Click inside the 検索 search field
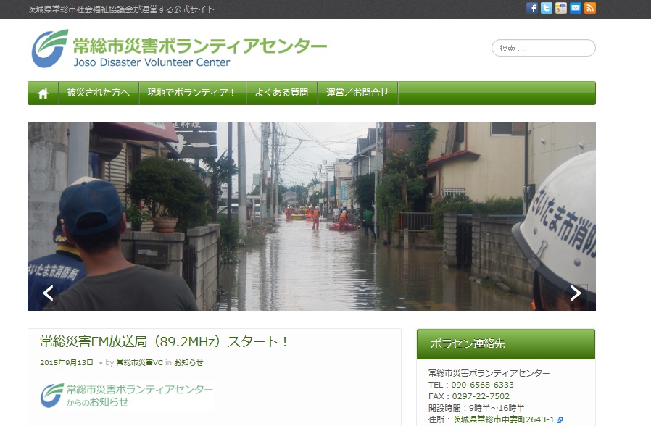This screenshot has height=426, width=651. click(544, 49)
